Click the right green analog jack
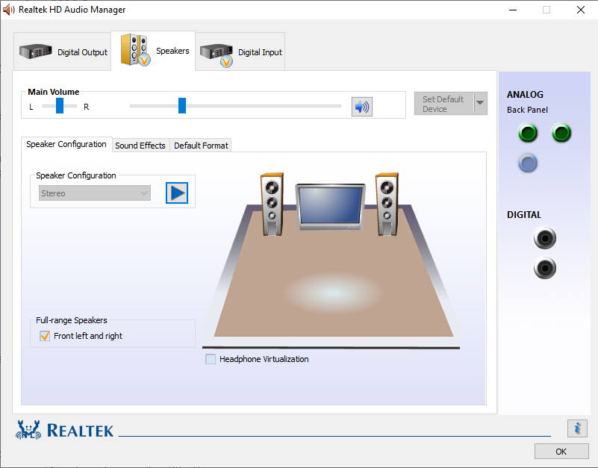The image size is (598, 468). 561,133
